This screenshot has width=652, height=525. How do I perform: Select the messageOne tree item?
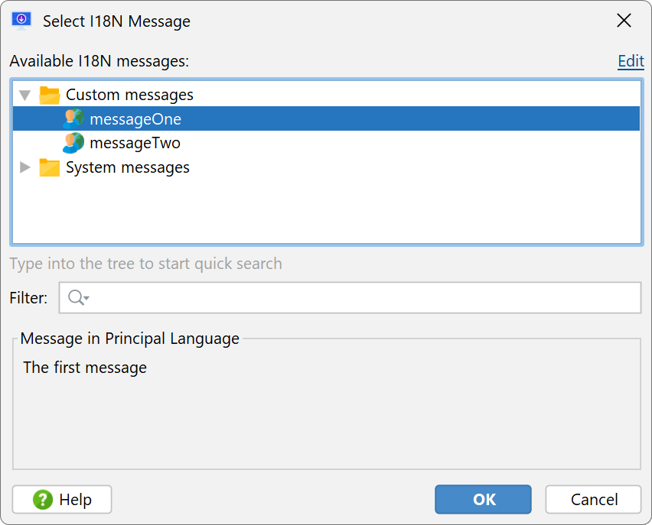(326, 118)
